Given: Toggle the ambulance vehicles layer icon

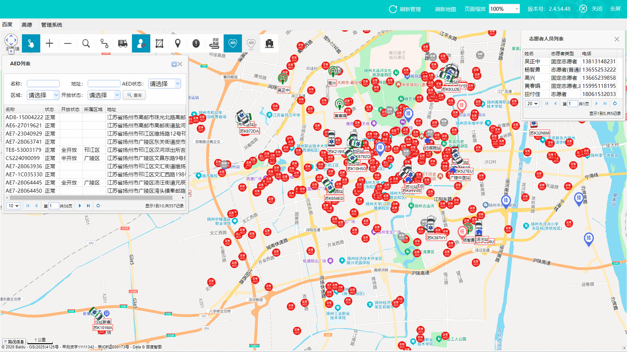Looking at the screenshot, I should (123, 43).
